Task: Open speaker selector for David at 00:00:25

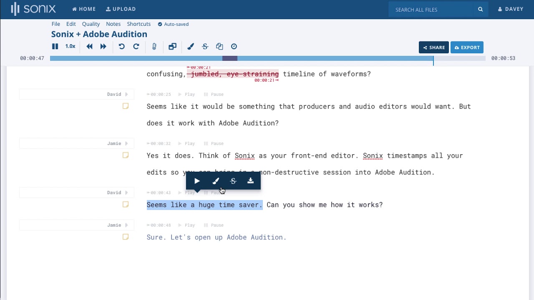Action: tap(77, 94)
